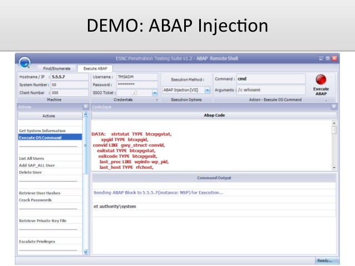This screenshot has width=355, height=266.
Task: Click the 'xpgid TYPE btcxpgid' code line
Action: (125, 140)
